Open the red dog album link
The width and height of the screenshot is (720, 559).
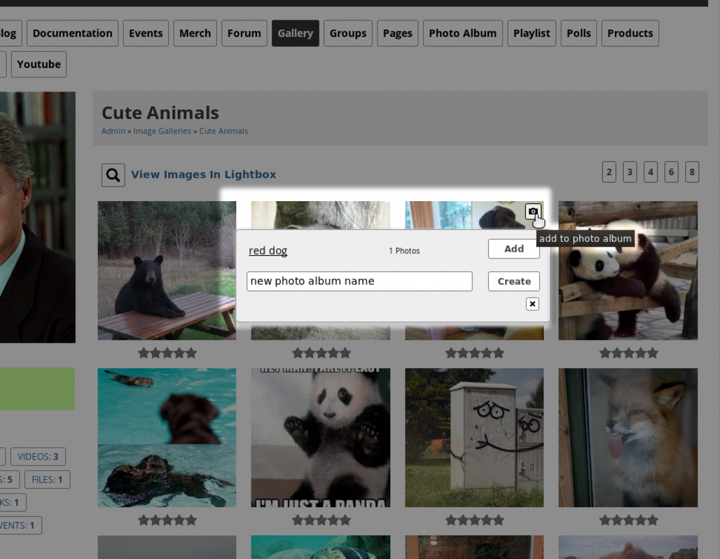tap(268, 251)
